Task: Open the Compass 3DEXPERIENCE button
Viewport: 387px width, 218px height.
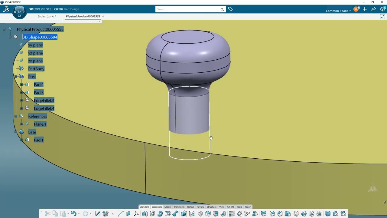Action: tap(20, 12)
